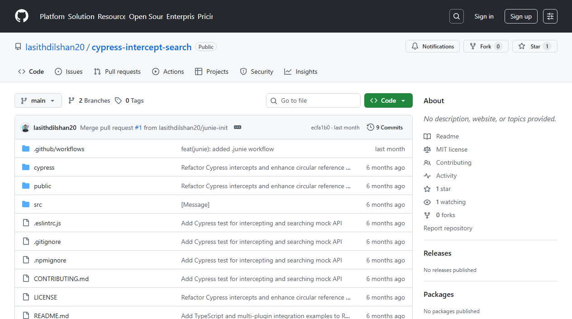Screen dimensions: 572x319
Task: Click the "Add TypeScript and multi-plugin" commit message
Action: (x=266, y=315)
